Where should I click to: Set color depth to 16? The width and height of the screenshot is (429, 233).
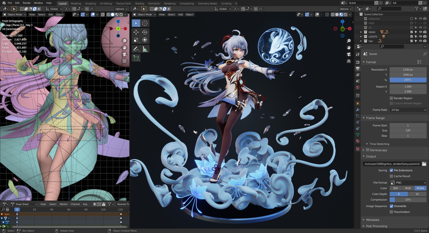[x=417, y=194]
